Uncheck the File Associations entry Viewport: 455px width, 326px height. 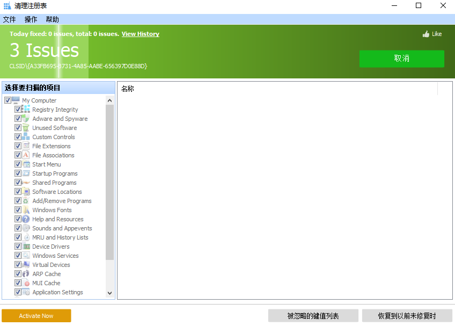click(x=18, y=155)
